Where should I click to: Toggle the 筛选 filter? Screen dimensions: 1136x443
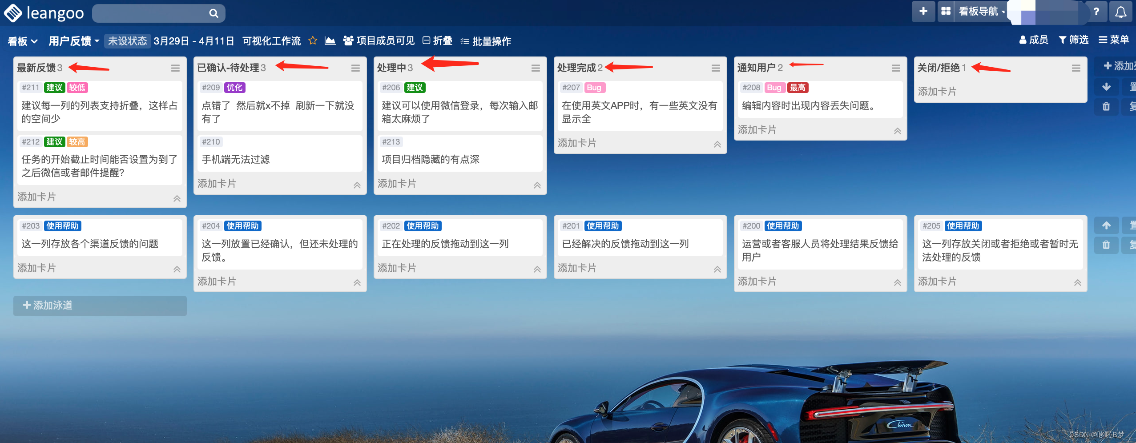[x=1074, y=40]
